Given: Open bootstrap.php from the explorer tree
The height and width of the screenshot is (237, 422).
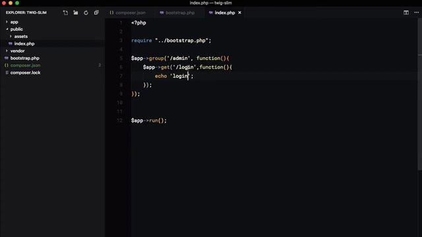Looking at the screenshot, I should click(25, 58).
